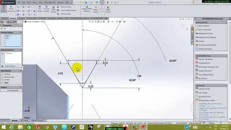This screenshot has height=130, width=231.
Task: Click the Convert Entities tool
Action: (x=47, y=9)
